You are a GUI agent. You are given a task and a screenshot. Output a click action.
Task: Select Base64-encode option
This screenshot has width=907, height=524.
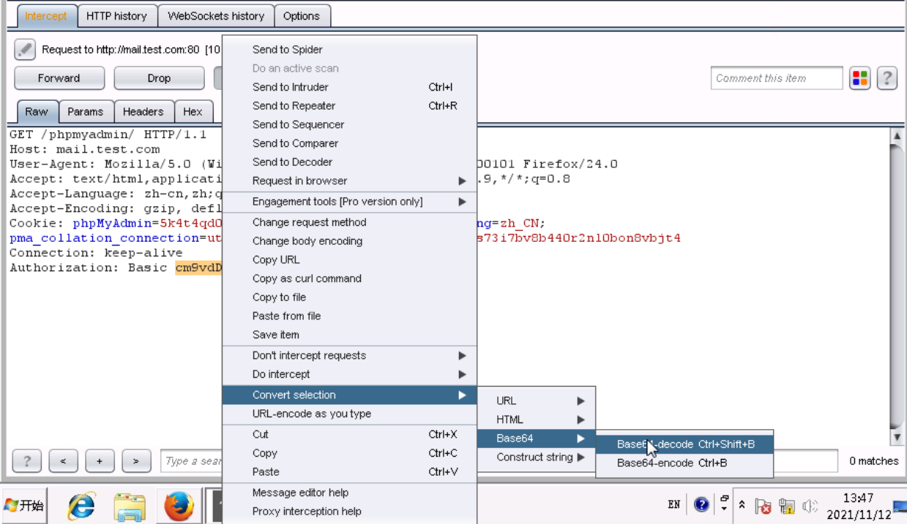click(x=684, y=463)
